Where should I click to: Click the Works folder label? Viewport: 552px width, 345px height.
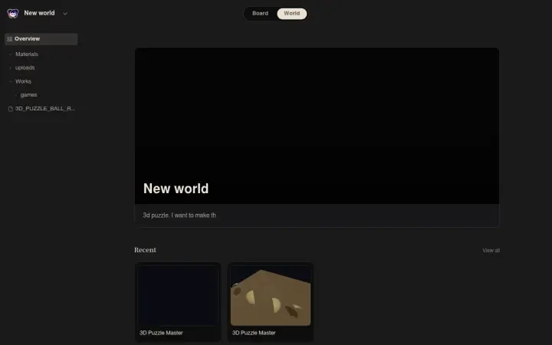[x=23, y=81]
